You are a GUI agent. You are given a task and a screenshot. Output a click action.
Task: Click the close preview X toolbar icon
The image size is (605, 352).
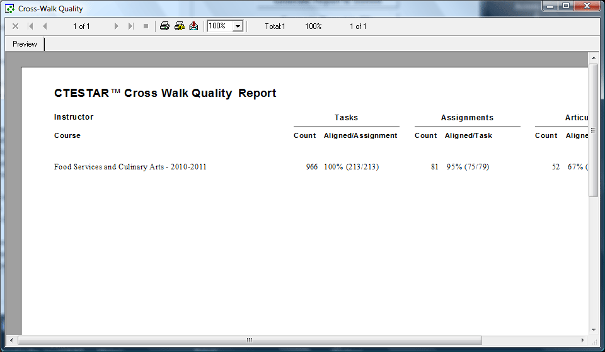click(15, 26)
